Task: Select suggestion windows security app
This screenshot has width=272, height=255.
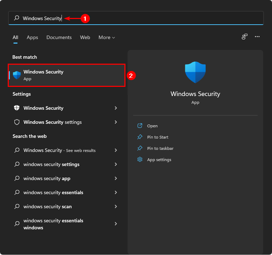Action: pos(66,178)
